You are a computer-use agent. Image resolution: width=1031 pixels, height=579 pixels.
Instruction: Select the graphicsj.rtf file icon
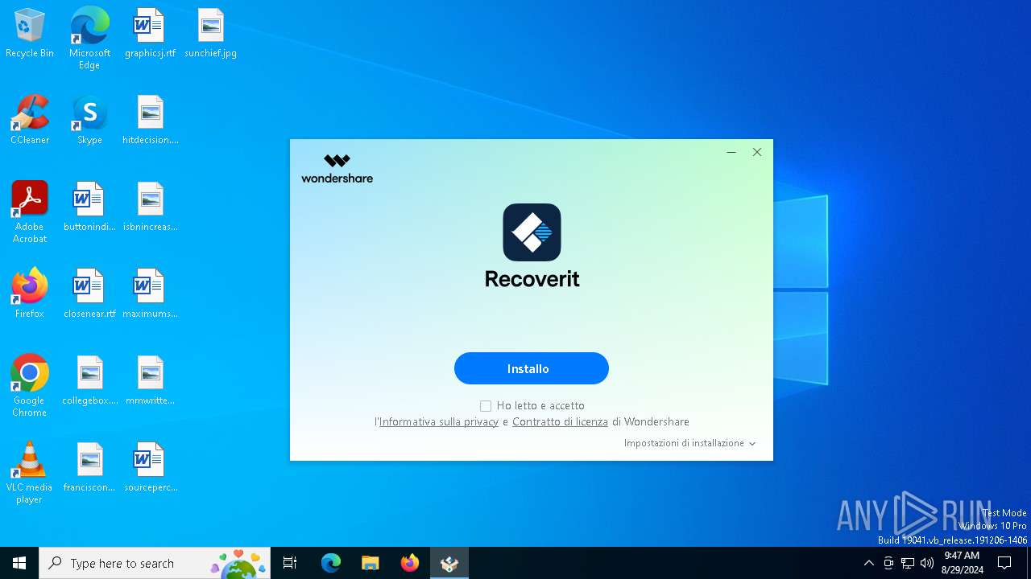[150, 34]
